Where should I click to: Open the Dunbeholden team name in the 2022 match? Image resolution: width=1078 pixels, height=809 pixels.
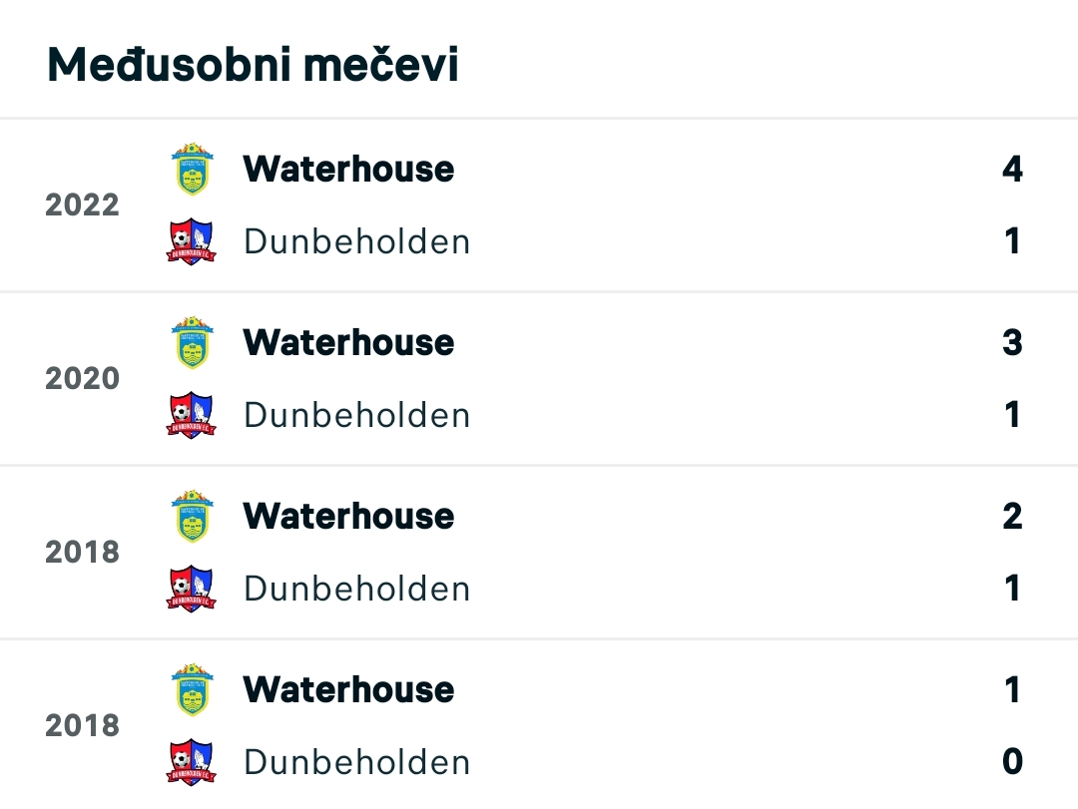pyautogui.click(x=356, y=241)
